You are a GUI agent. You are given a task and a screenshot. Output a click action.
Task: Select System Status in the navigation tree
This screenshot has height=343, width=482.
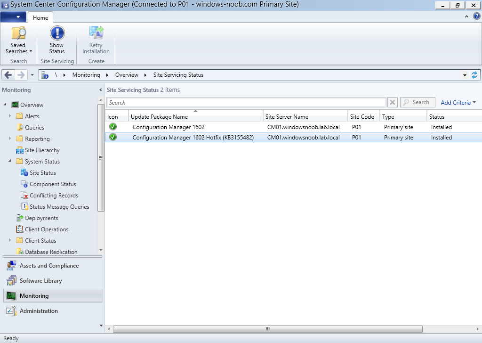(42, 161)
